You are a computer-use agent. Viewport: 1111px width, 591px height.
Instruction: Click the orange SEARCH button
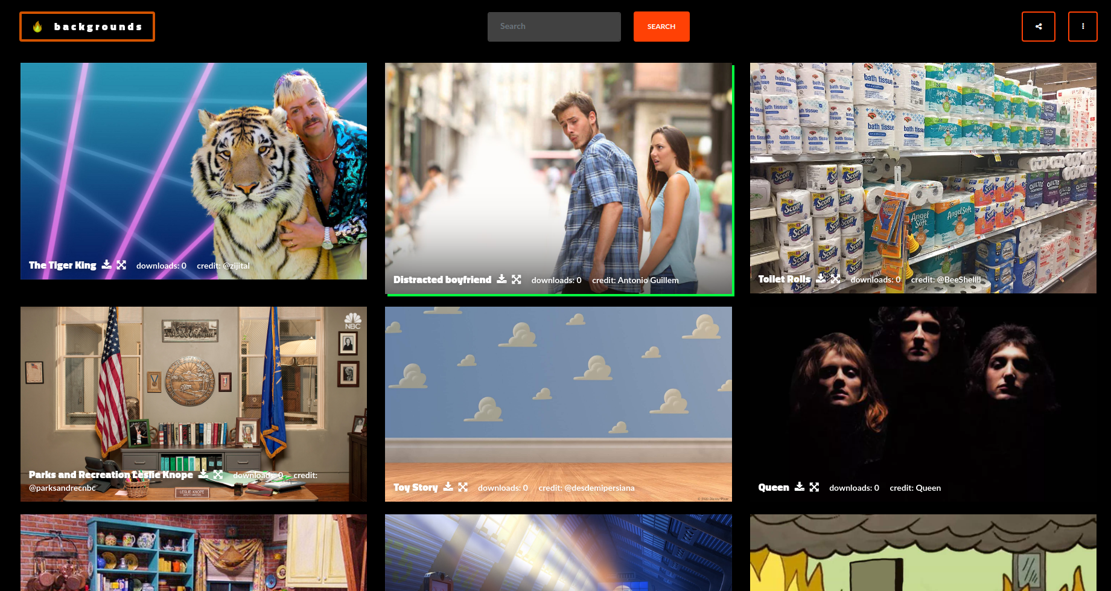pos(661,27)
